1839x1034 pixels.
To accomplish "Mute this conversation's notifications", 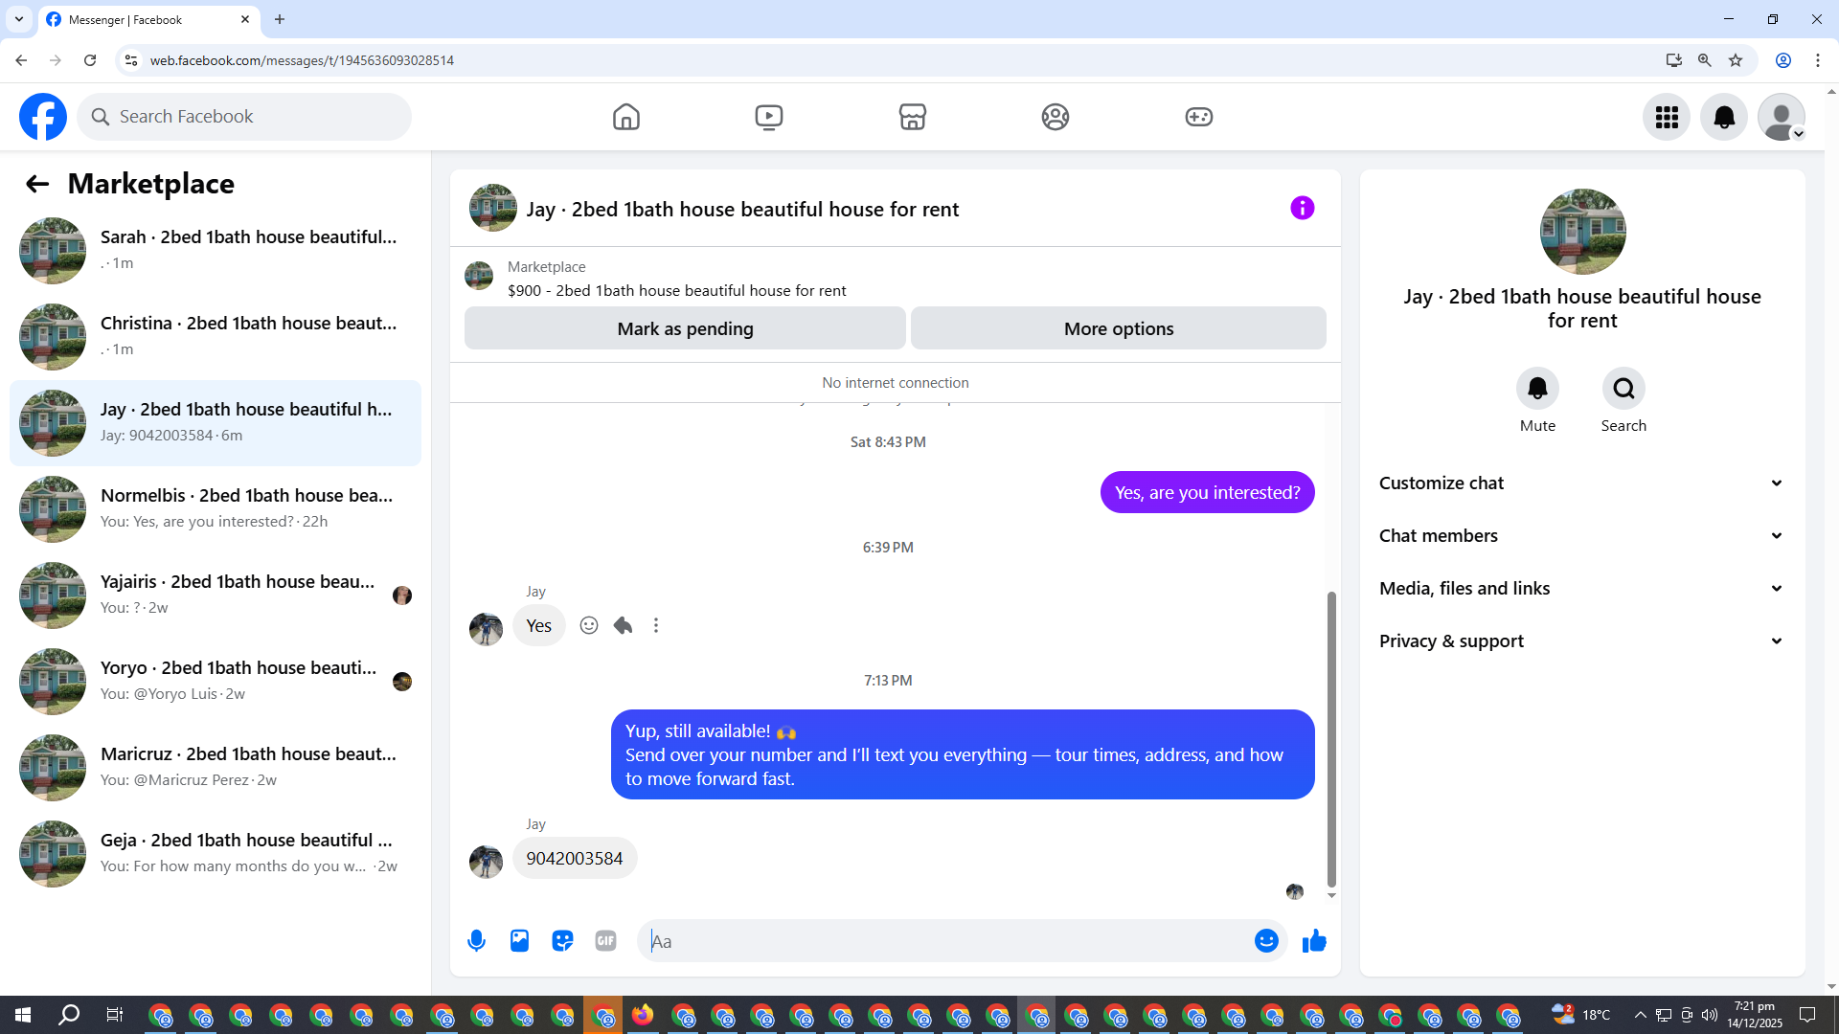I will [1537, 389].
